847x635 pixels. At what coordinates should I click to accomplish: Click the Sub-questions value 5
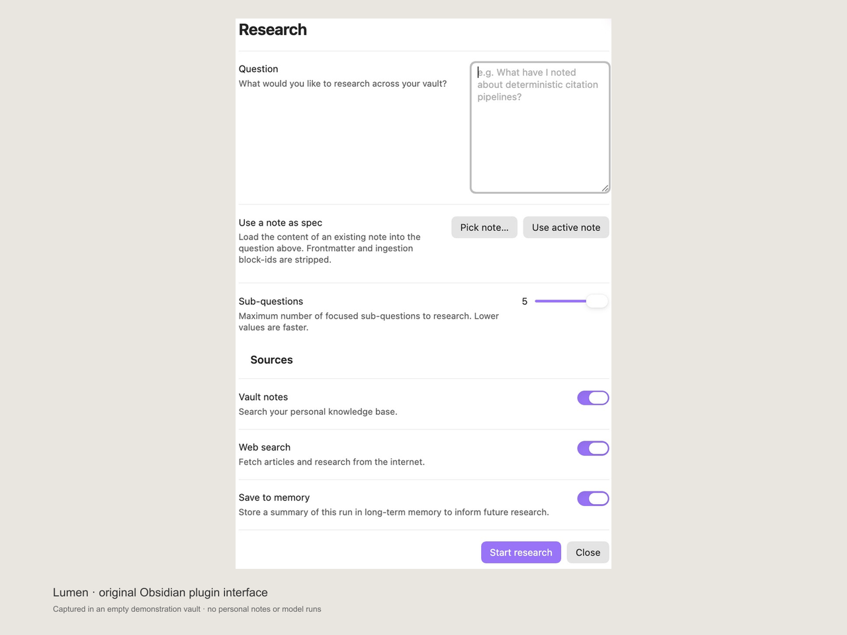tap(525, 302)
